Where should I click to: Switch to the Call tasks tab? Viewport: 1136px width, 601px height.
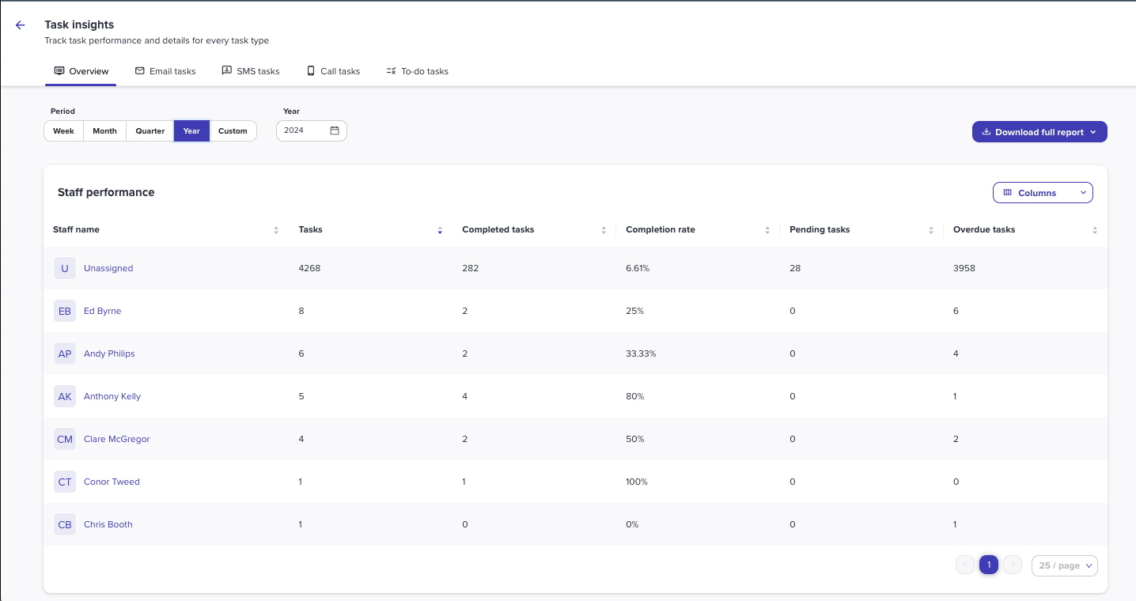tap(333, 71)
